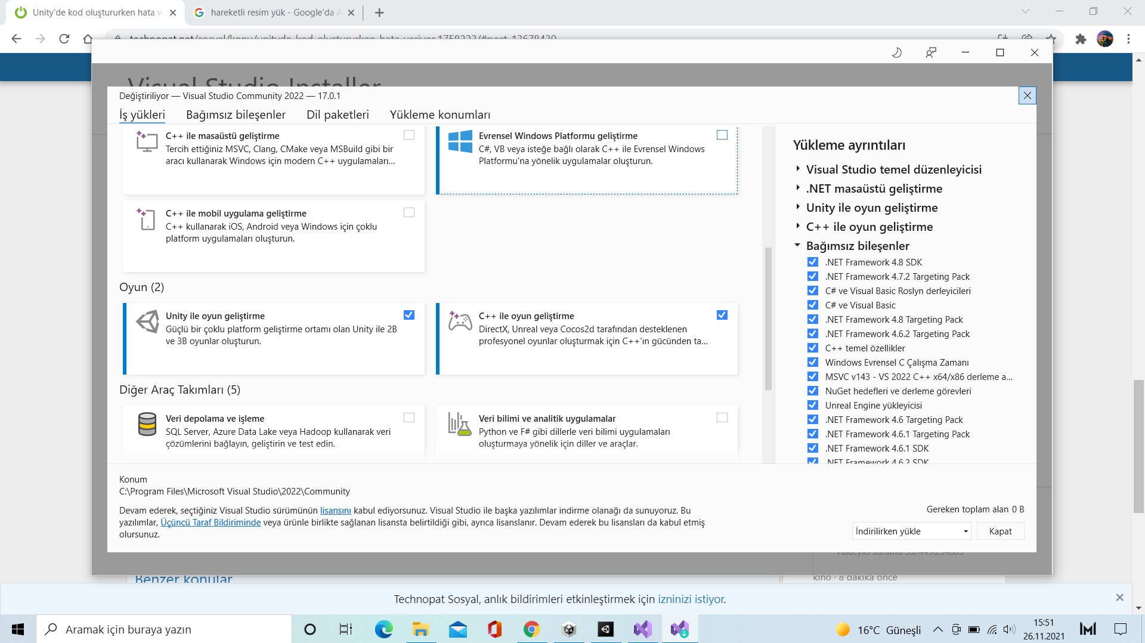Click the C++ desktop development monitor icon
Screen dimensions: 1145x643
pos(147,141)
